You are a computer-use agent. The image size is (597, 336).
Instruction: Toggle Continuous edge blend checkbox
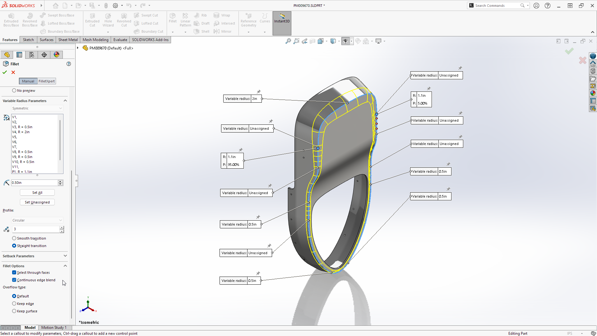14,280
